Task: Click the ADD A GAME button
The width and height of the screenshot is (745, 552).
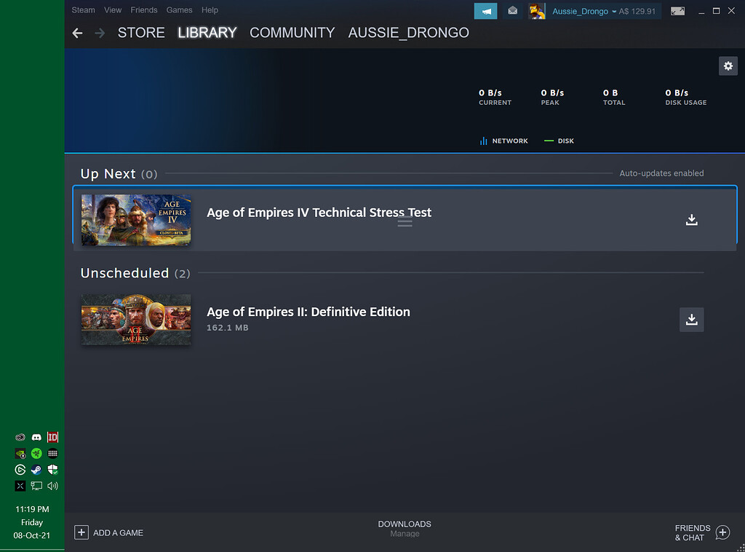Action: tap(108, 532)
